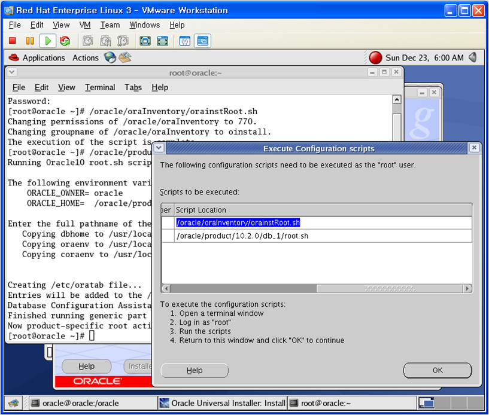Click the VMware suspend (pause) icon
Image resolution: width=489 pixels, height=415 pixels.
pos(30,41)
